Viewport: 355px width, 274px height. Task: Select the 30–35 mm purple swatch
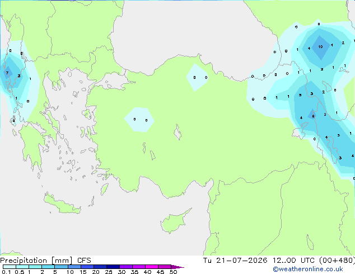[126, 267]
